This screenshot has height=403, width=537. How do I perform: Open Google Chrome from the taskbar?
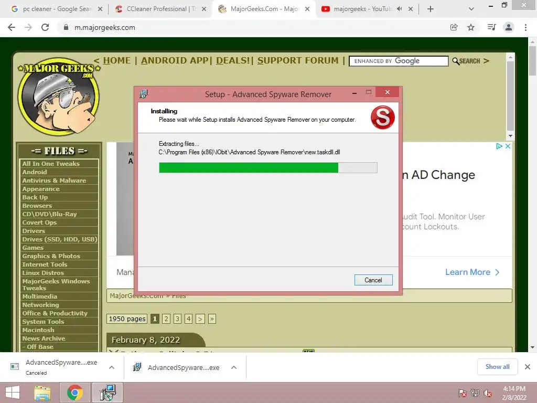75,393
